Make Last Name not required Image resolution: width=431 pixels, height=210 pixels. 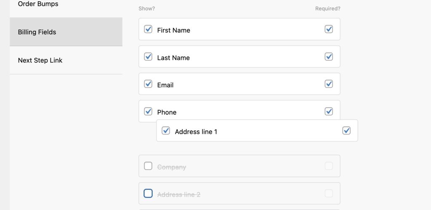pos(329,57)
